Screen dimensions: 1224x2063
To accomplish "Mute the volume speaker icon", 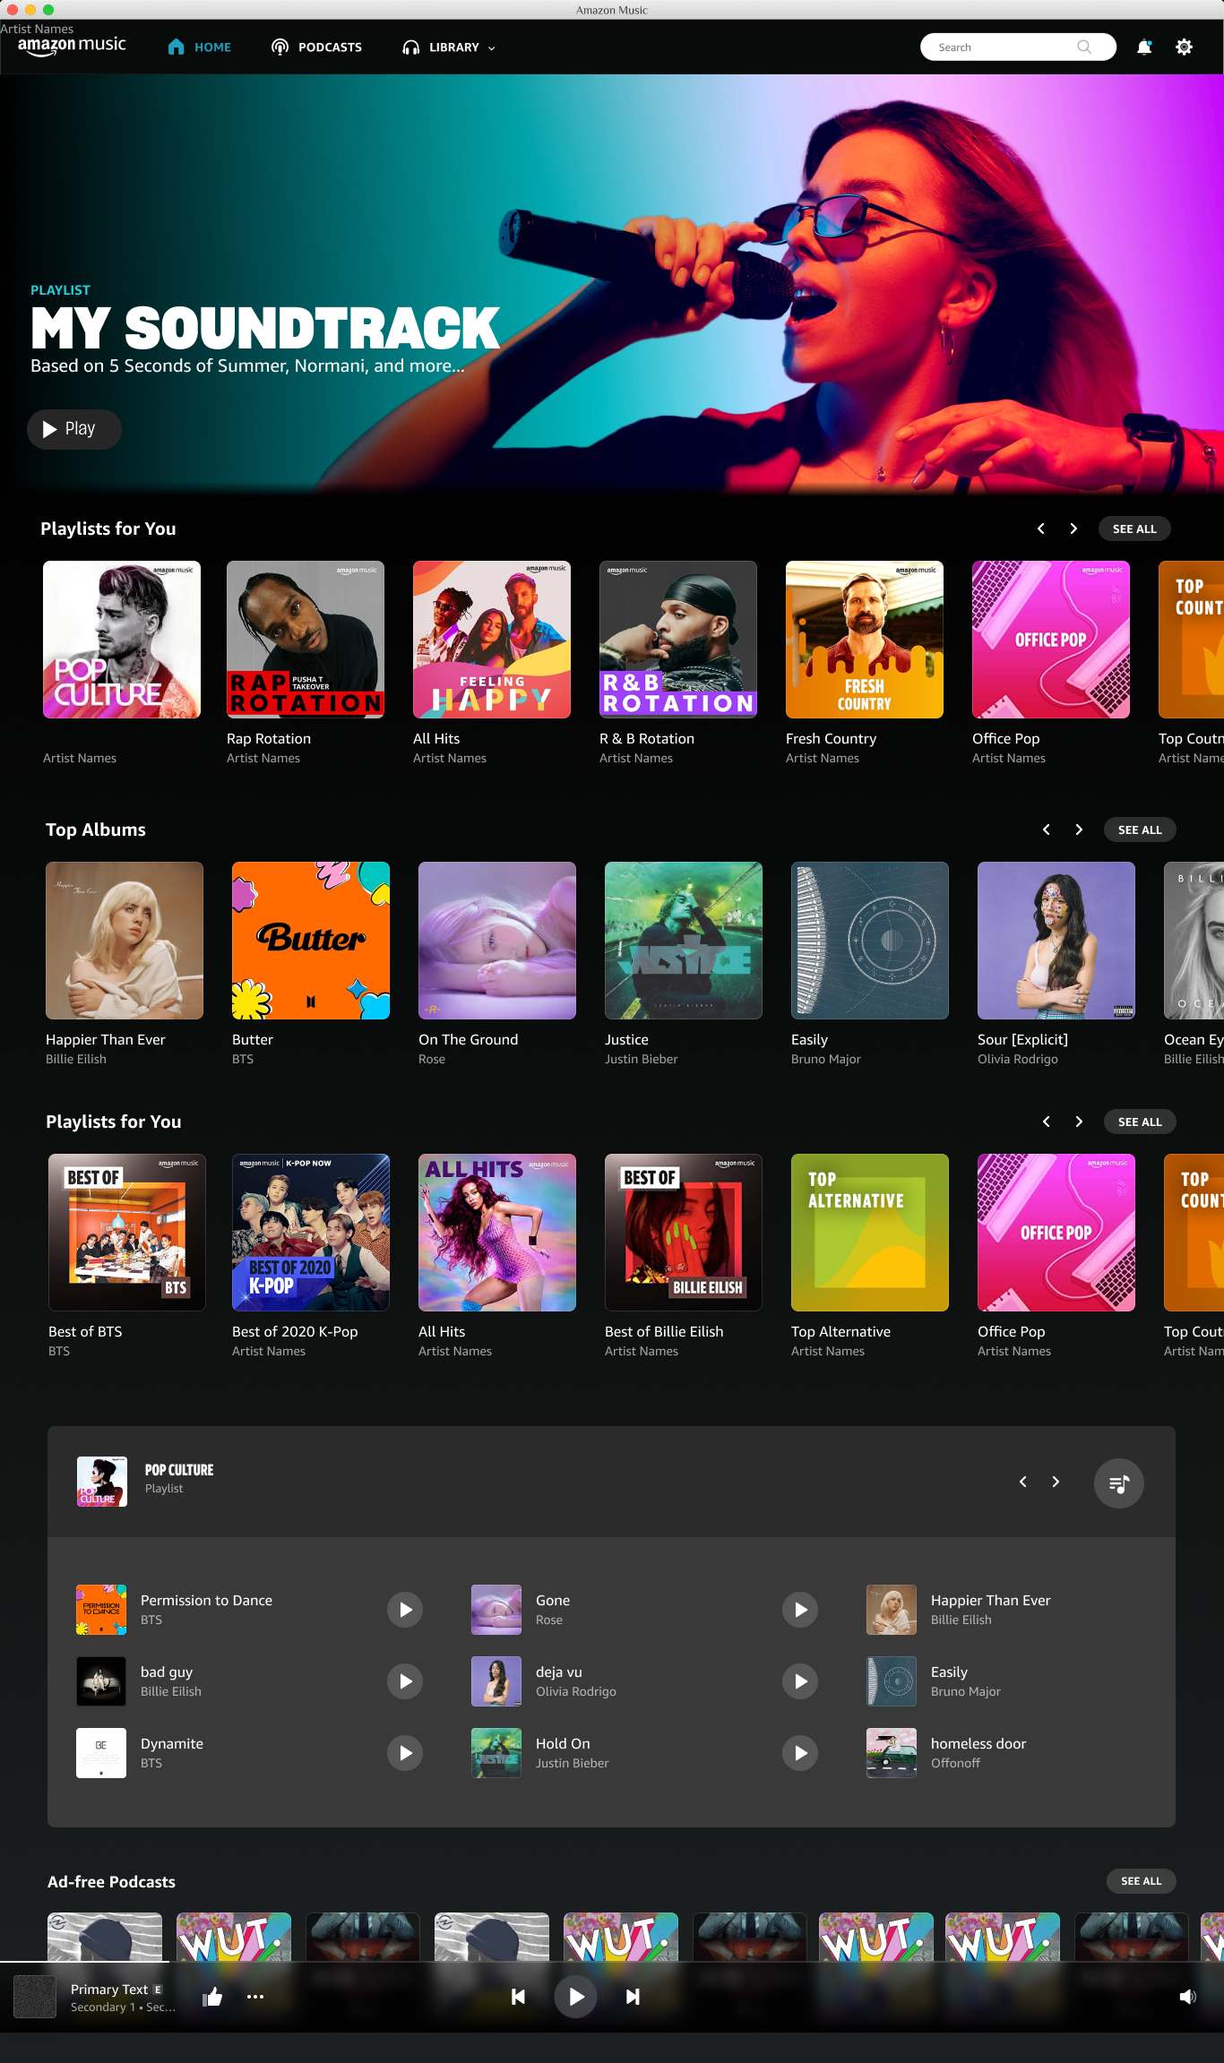I will point(1188,1996).
